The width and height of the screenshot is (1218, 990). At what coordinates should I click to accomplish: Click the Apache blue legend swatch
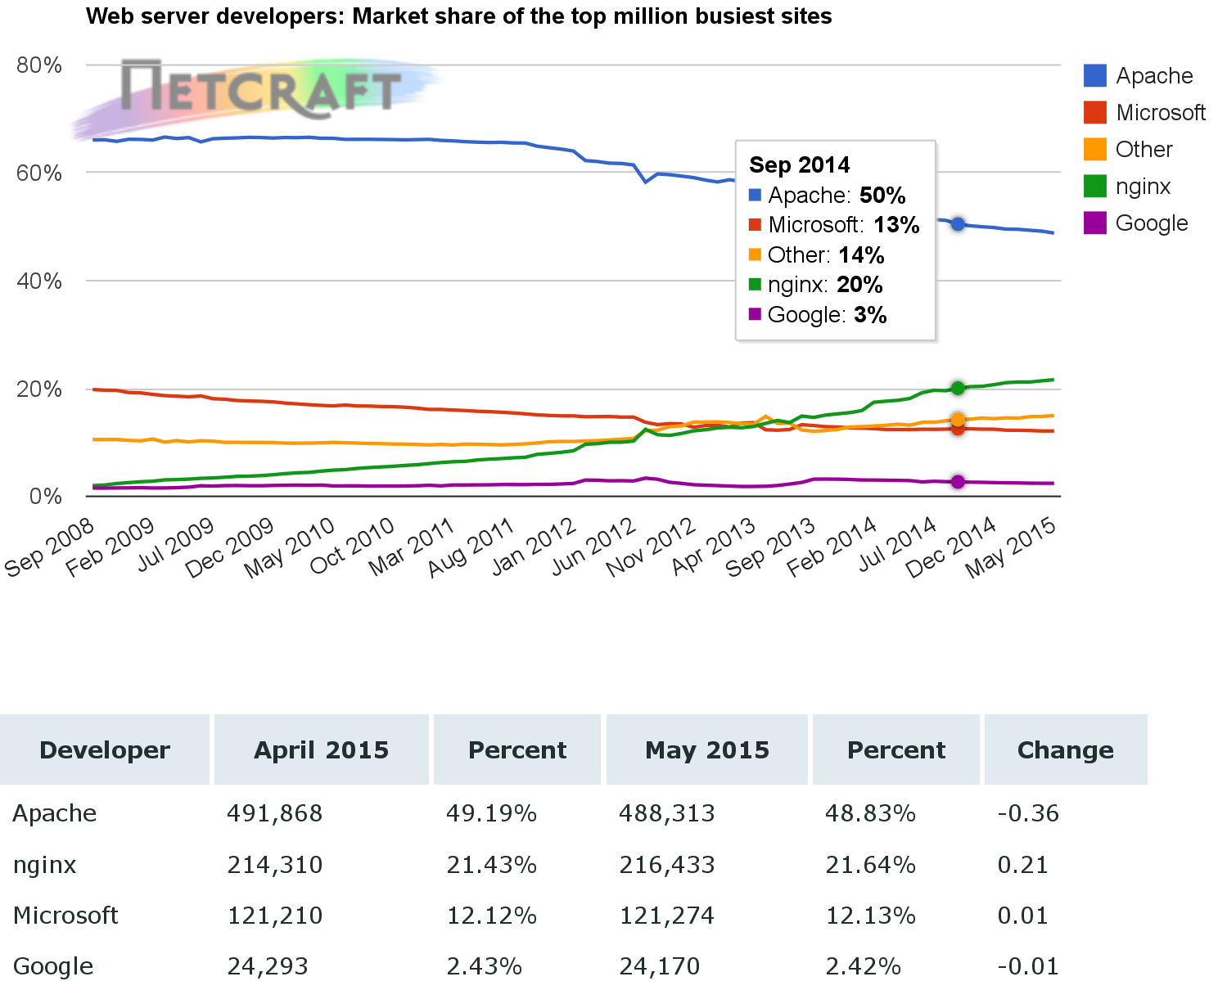1095,75
